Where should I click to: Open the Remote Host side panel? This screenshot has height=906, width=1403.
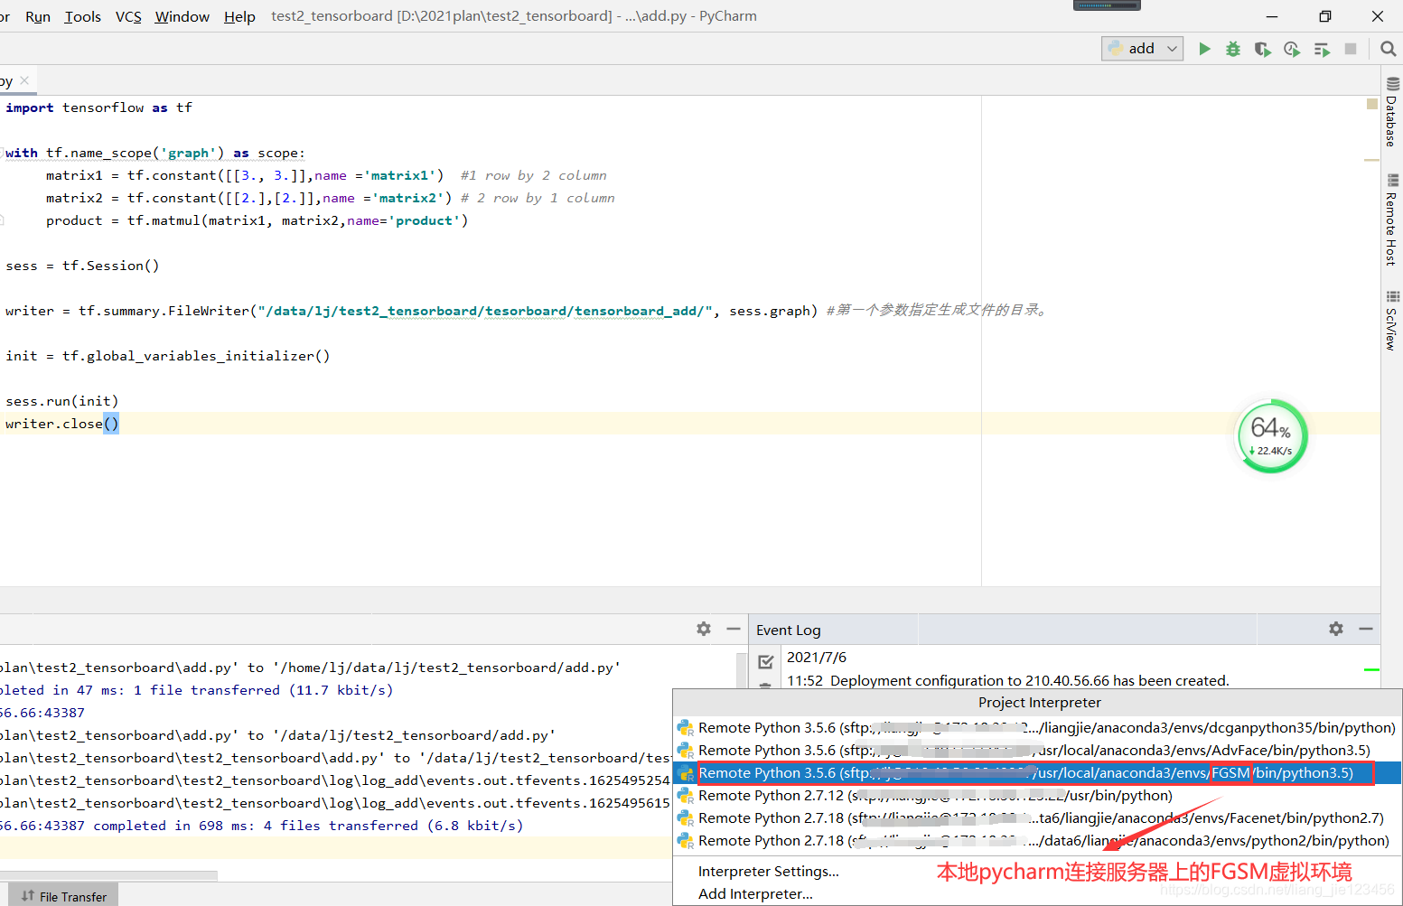click(1392, 219)
